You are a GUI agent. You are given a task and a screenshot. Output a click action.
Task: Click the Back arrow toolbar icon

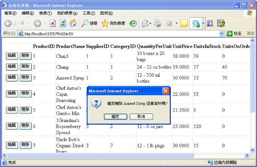8,23
